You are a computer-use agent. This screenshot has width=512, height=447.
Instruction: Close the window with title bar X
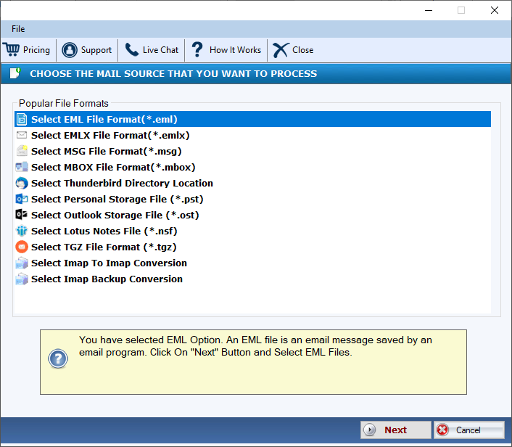click(x=495, y=10)
